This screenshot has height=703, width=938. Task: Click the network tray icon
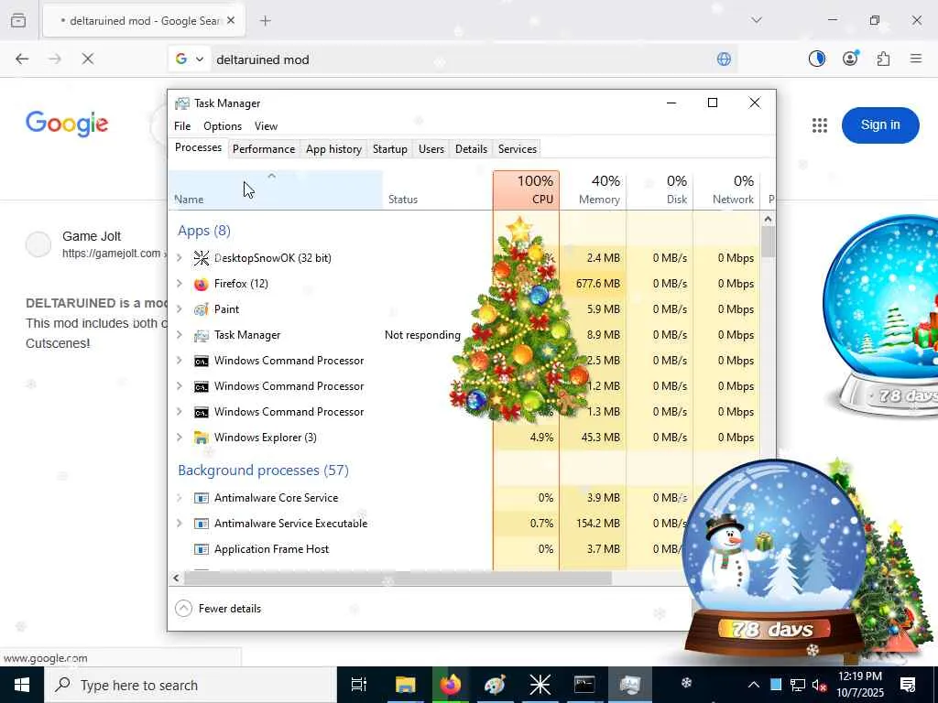pyautogui.click(x=798, y=685)
